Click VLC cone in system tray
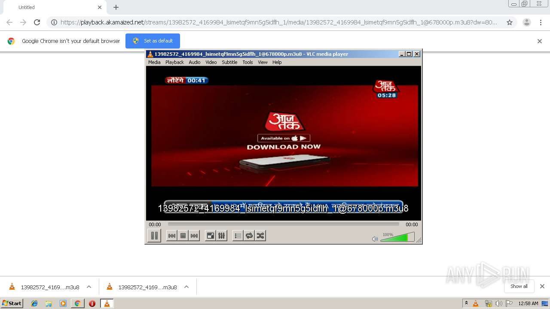550x309 pixels. click(476, 303)
